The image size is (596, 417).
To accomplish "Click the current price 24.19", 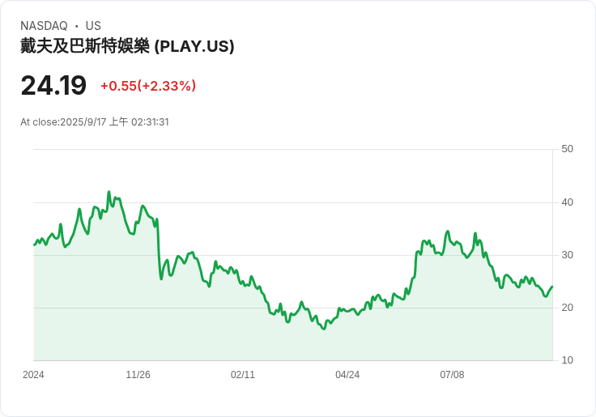I will 53,86.
